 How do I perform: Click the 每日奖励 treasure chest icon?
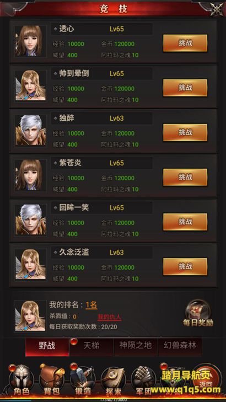click(198, 313)
